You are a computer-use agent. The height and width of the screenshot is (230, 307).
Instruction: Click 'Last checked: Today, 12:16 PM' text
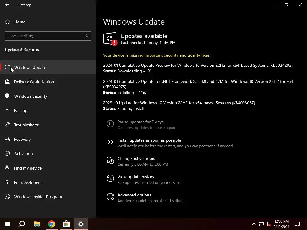pyautogui.click(x=148, y=43)
